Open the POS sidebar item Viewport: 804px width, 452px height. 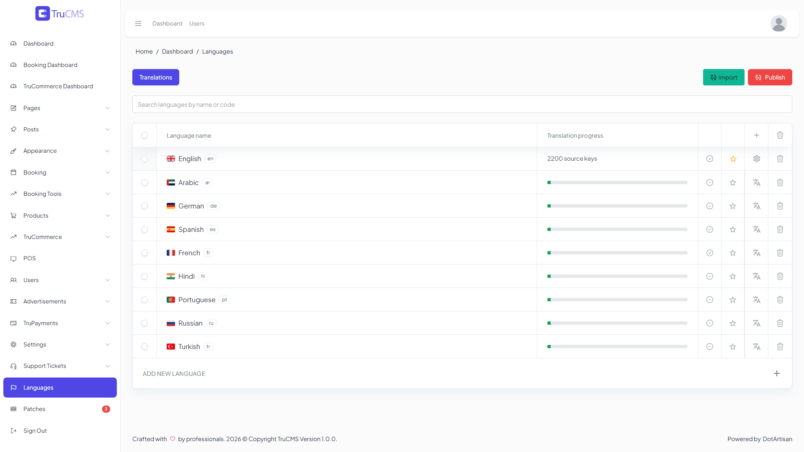pos(60,258)
